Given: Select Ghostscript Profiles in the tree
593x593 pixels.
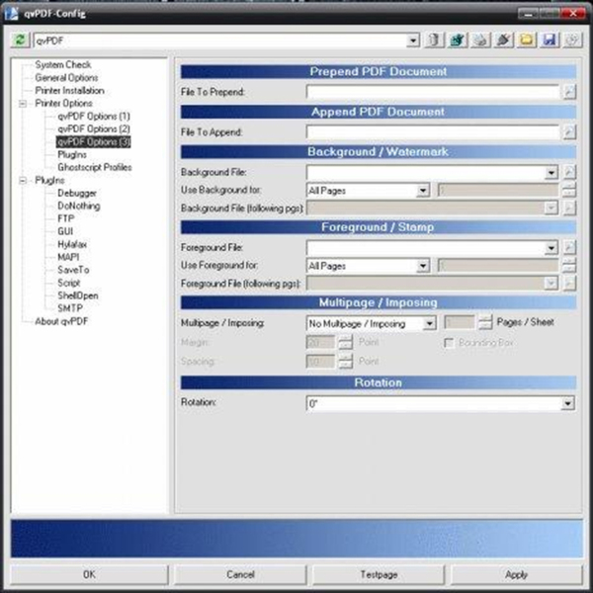Looking at the screenshot, I should coord(95,167).
